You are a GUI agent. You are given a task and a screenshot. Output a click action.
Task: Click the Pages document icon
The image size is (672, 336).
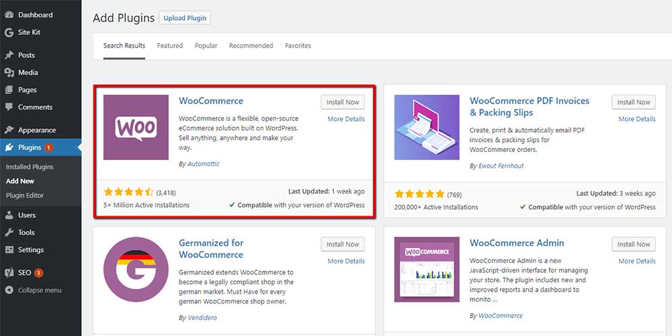click(x=9, y=90)
